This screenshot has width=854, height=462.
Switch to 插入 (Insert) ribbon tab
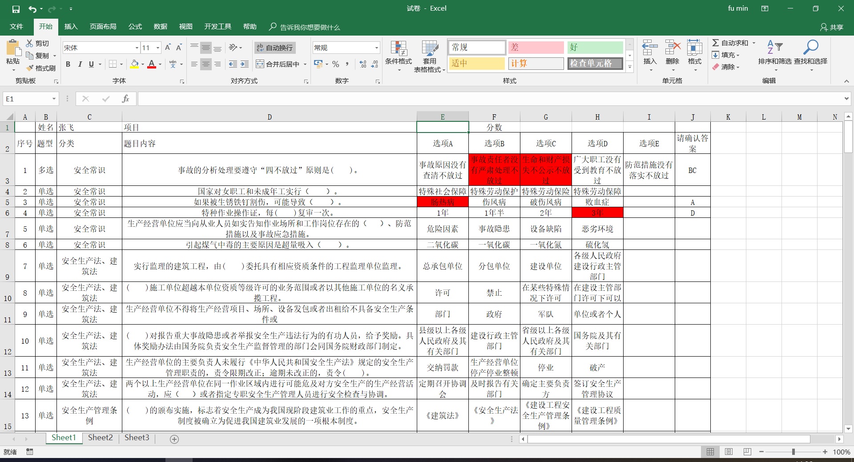point(71,27)
